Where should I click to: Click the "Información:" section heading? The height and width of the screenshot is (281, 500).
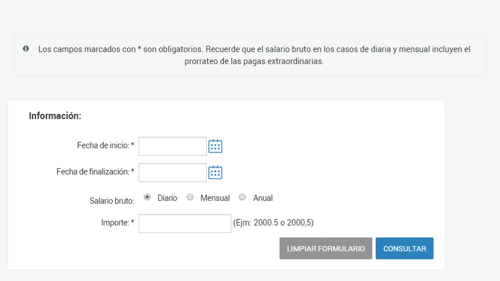tap(55, 116)
